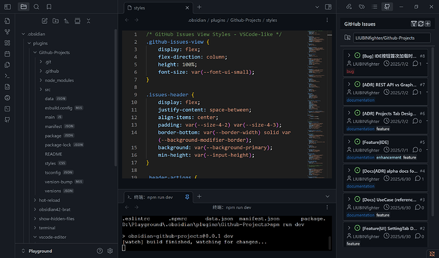Click the square terminal ribbon icon

[x=7, y=109]
